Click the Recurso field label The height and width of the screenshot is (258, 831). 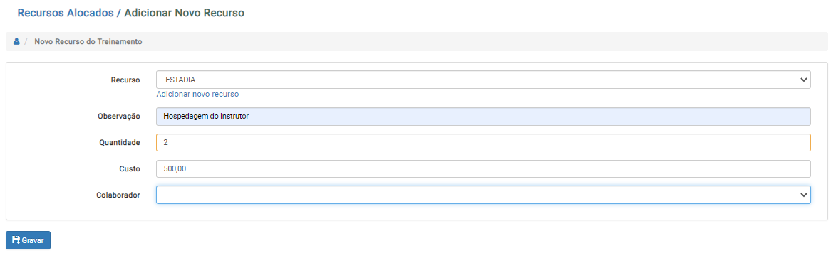[x=125, y=80]
